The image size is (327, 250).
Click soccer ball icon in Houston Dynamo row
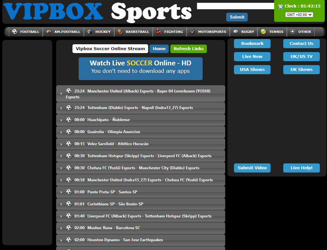tap(69, 240)
